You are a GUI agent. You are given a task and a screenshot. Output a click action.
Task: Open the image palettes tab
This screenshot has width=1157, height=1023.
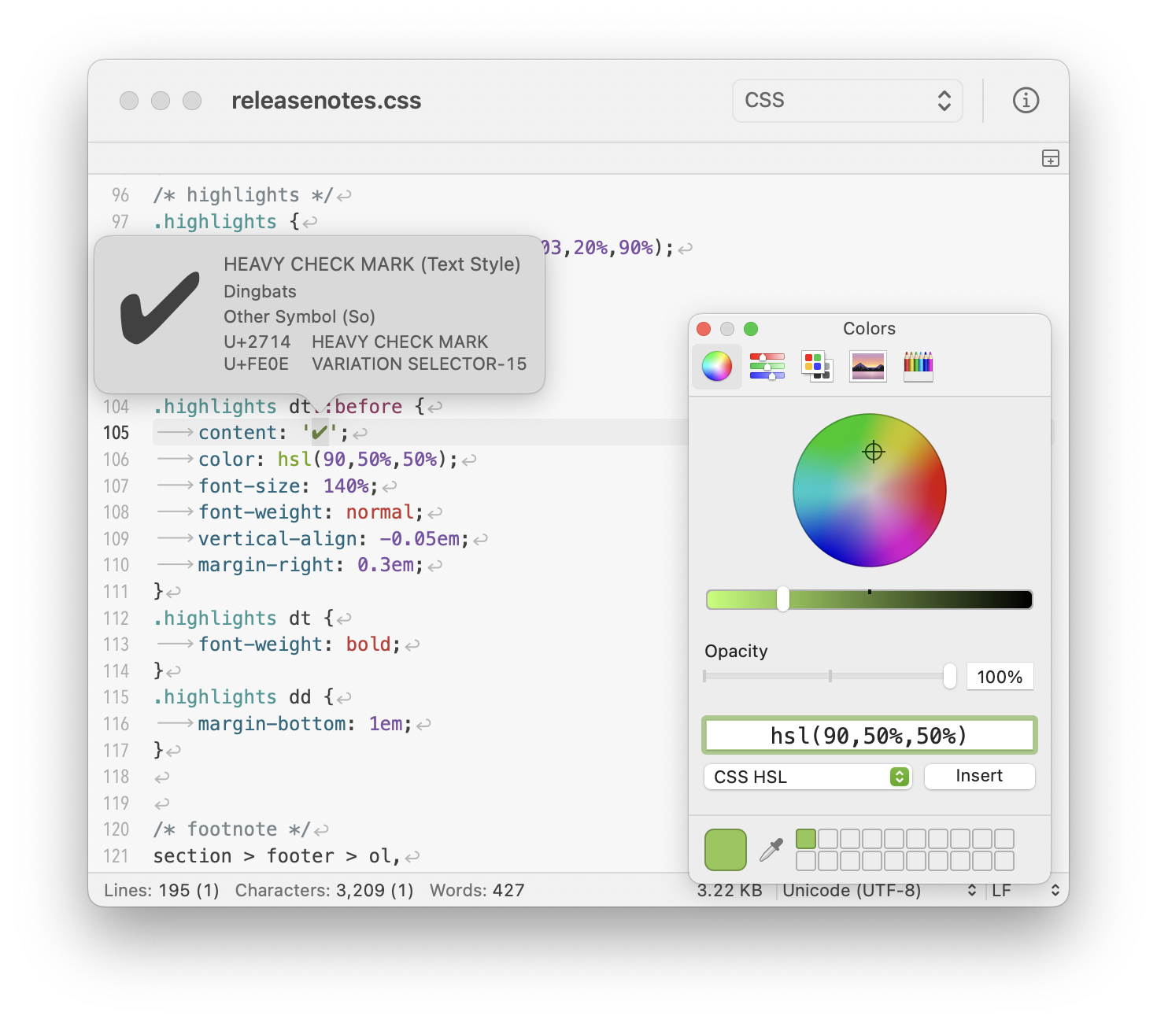[x=868, y=366]
